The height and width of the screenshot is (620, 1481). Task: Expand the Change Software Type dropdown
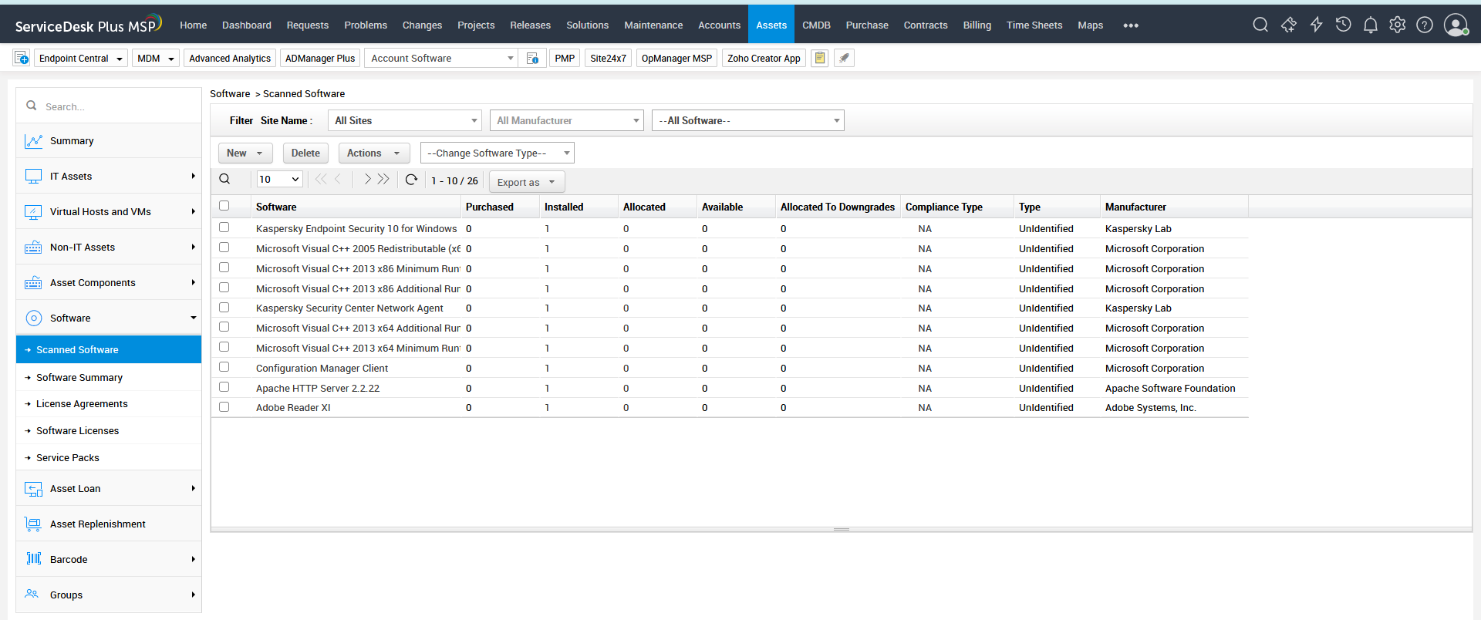tap(497, 153)
